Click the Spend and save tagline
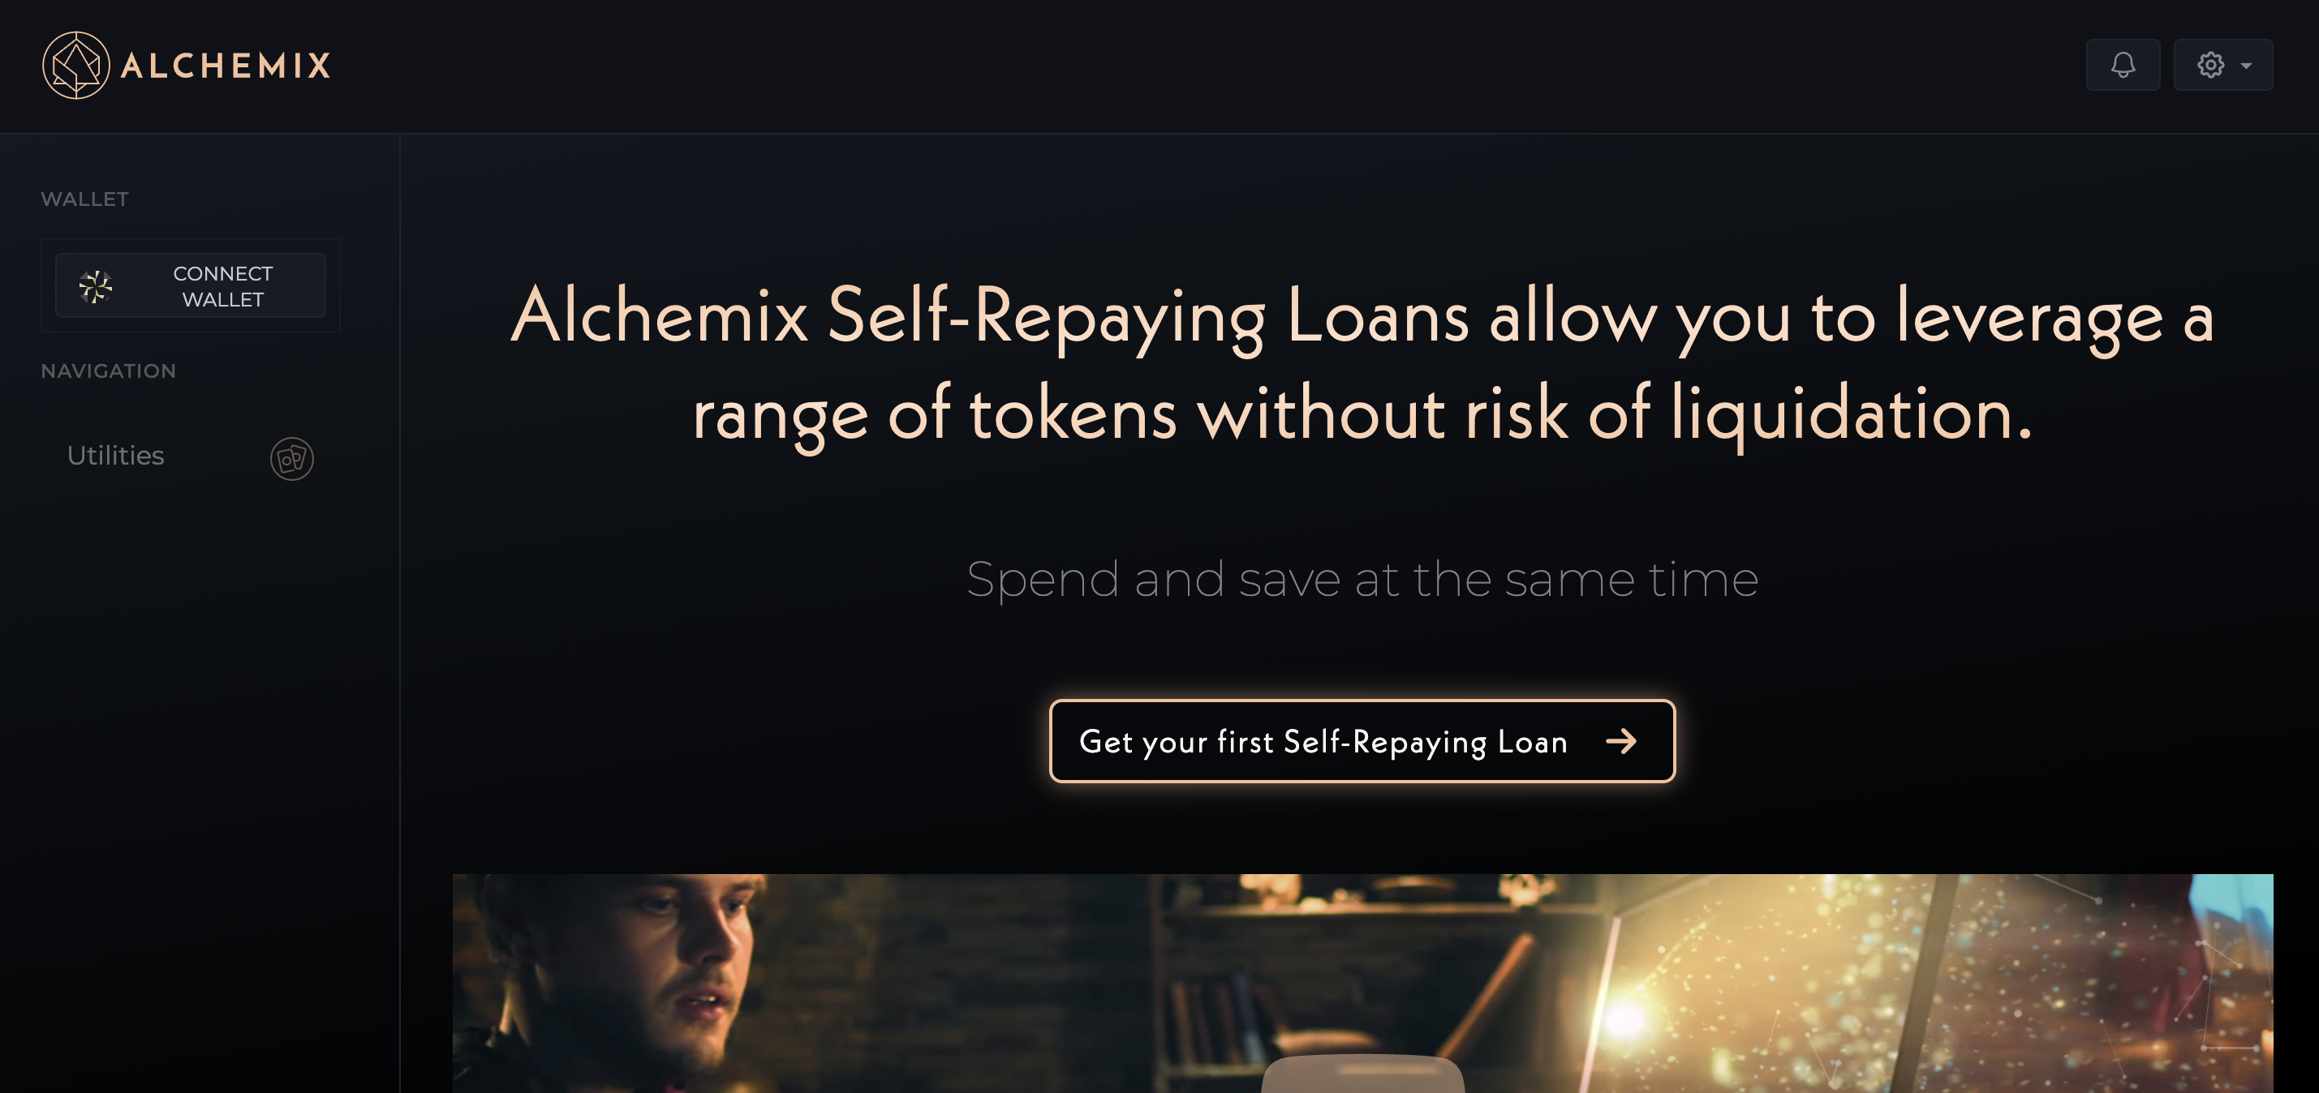Screen dimensions: 2319x1093 coord(1362,578)
